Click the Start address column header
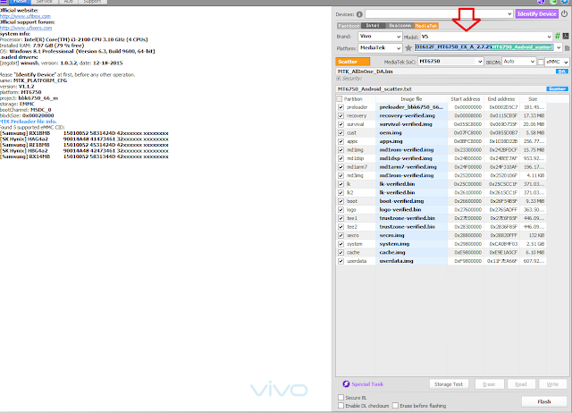This screenshot has height=413, width=572. [465, 99]
